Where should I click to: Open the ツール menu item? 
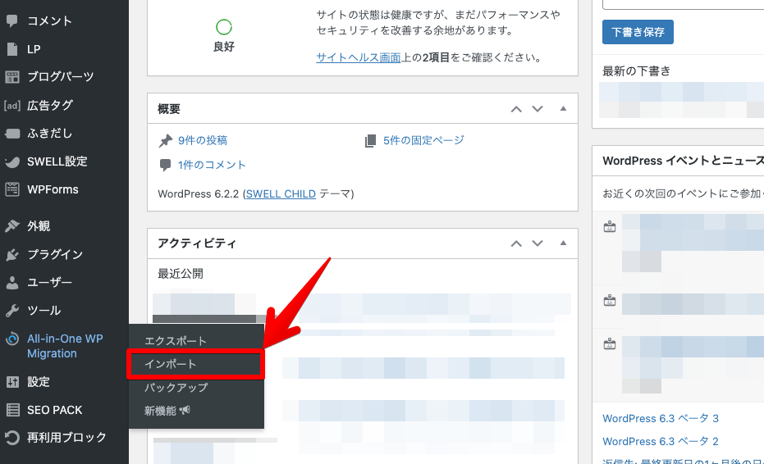pos(43,310)
